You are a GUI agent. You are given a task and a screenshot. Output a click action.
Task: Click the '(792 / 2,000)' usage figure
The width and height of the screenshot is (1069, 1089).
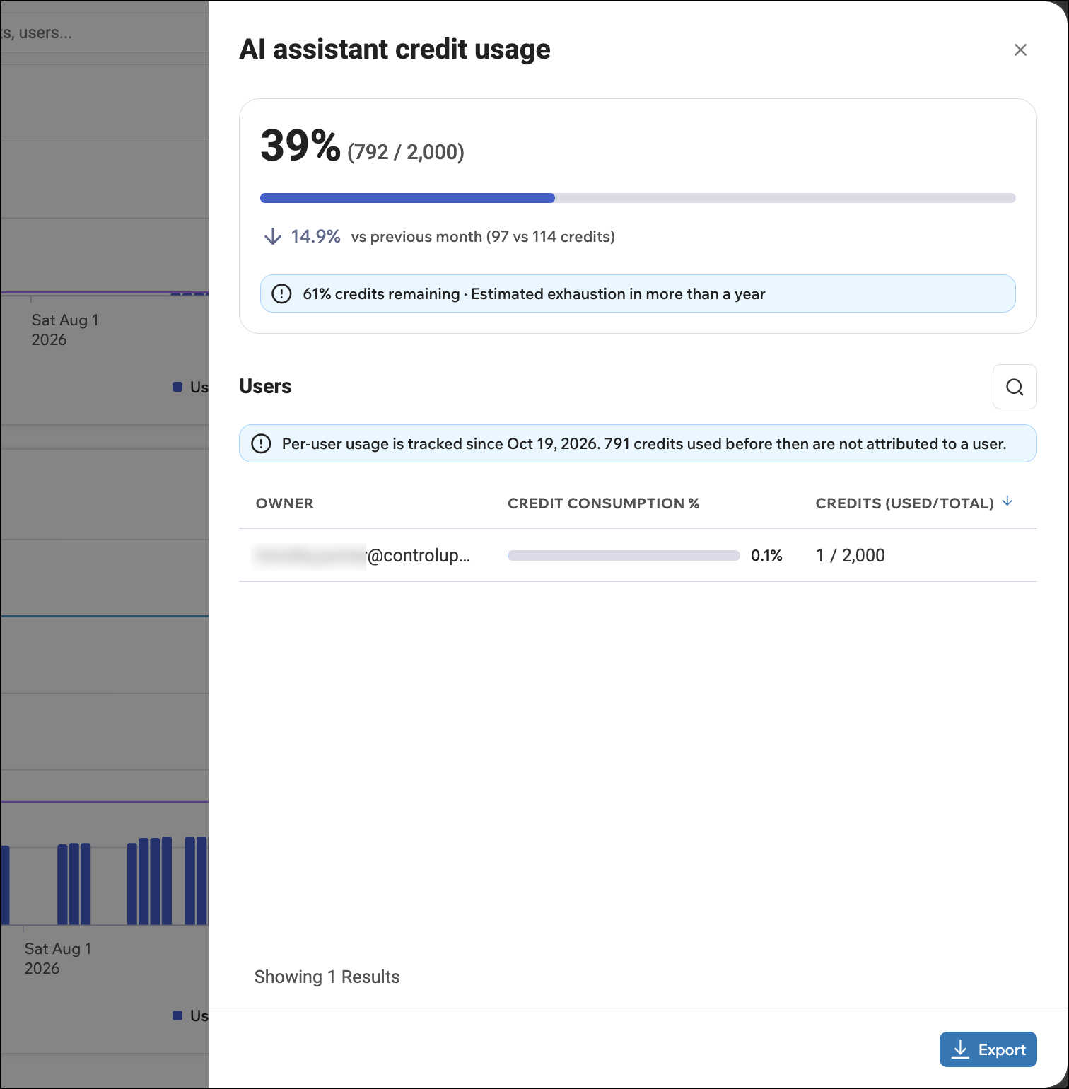point(406,152)
